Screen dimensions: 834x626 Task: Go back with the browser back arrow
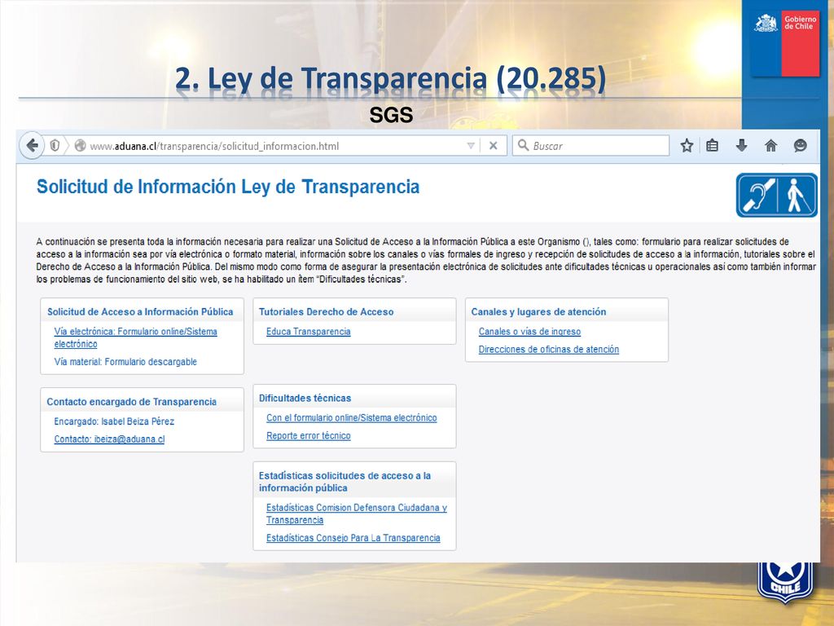click(x=33, y=145)
